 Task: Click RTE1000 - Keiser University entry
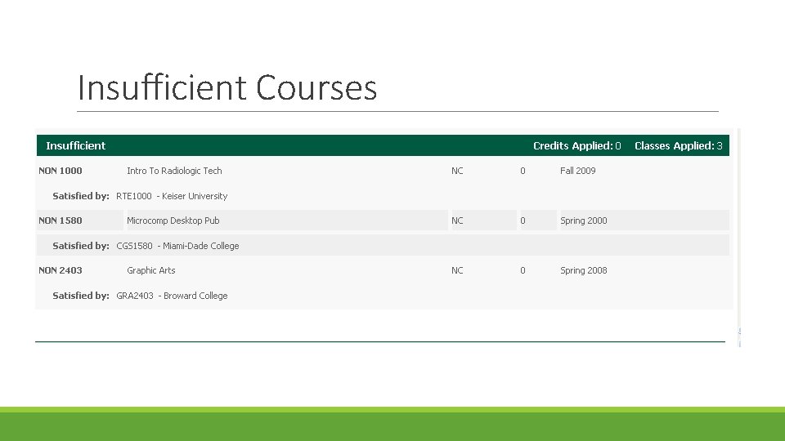(x=172, y=196)
